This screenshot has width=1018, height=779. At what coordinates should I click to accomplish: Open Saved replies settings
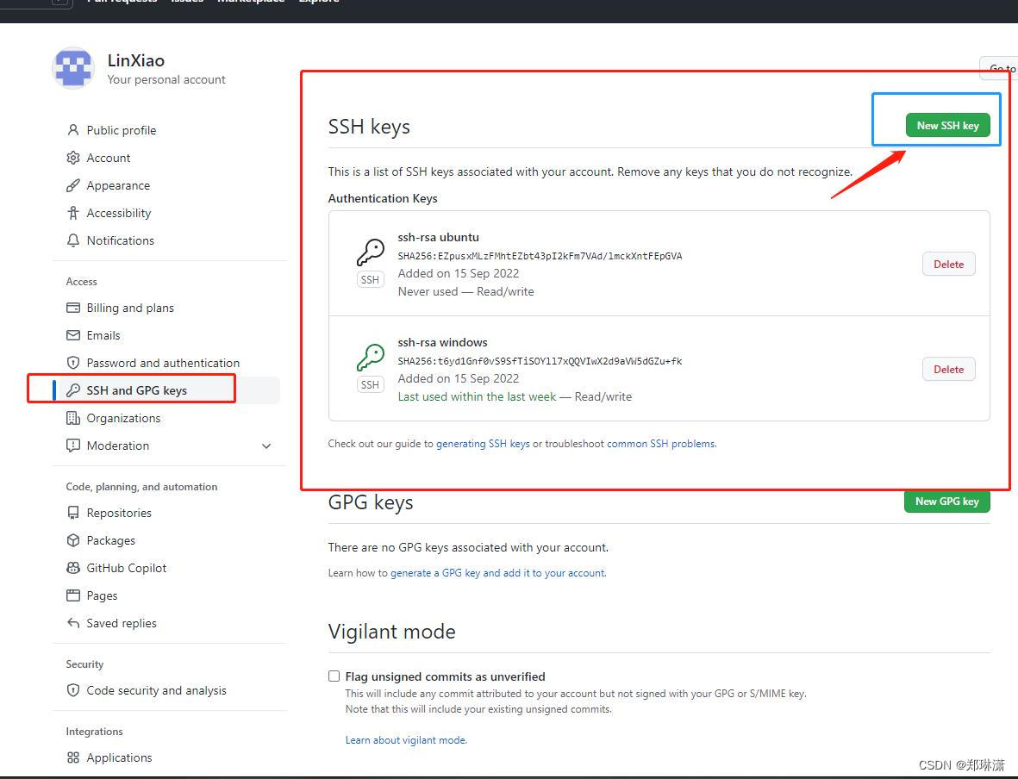click(x=122, y=623)
